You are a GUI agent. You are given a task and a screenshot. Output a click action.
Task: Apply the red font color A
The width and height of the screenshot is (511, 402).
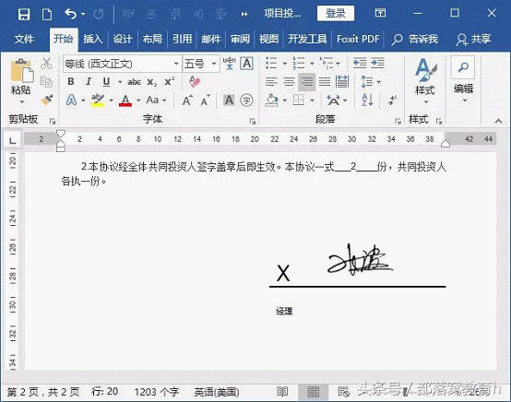[125, 100]
